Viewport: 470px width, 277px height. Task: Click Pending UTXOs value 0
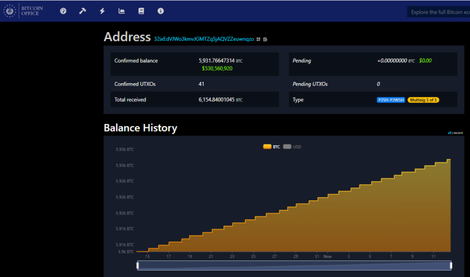378,84
